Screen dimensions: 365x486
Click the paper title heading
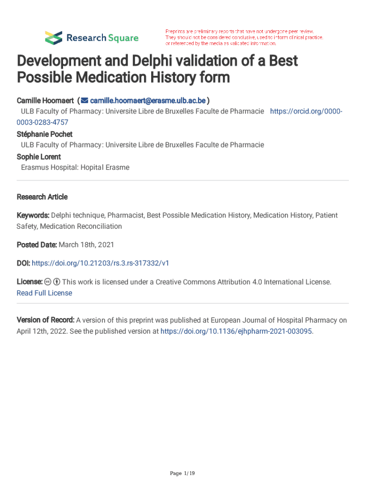(x=157, y=69)
